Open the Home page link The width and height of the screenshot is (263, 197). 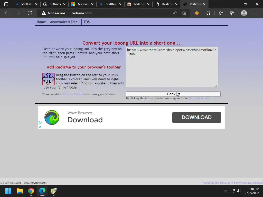tap(41, 22)
